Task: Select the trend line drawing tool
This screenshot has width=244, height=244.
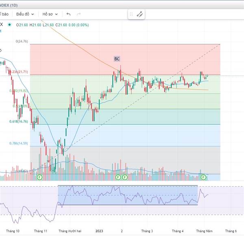Action: [x=139, y=14]
